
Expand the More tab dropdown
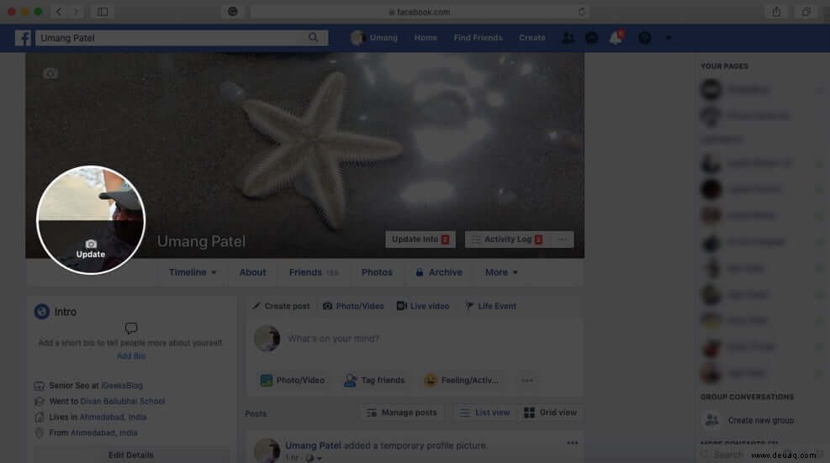tap(501, 272)
